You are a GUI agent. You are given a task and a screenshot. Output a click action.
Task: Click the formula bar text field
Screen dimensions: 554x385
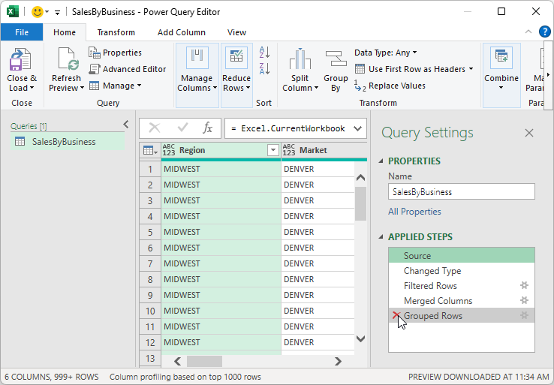pos(288,128)
